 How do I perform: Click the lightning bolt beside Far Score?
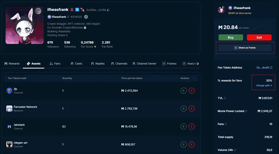tap(95, 47)
